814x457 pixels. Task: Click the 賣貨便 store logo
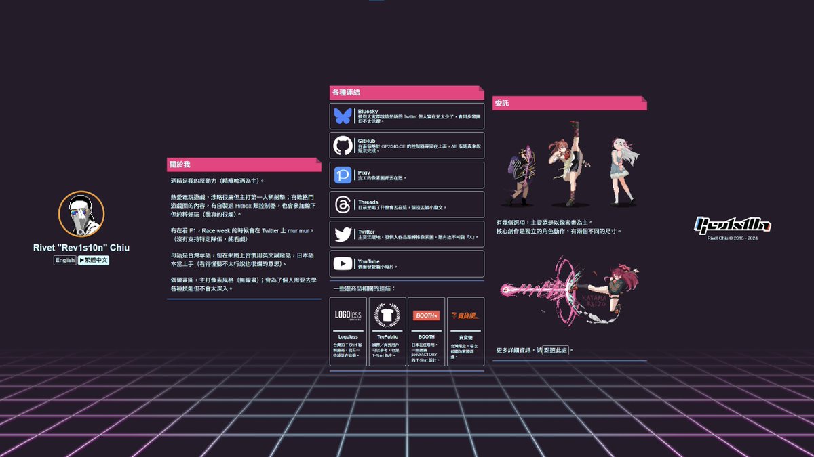(x=466, y=315)
